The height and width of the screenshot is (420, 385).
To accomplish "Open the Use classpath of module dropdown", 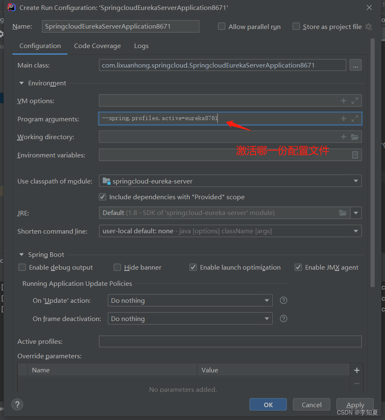I will pos(230,181).
